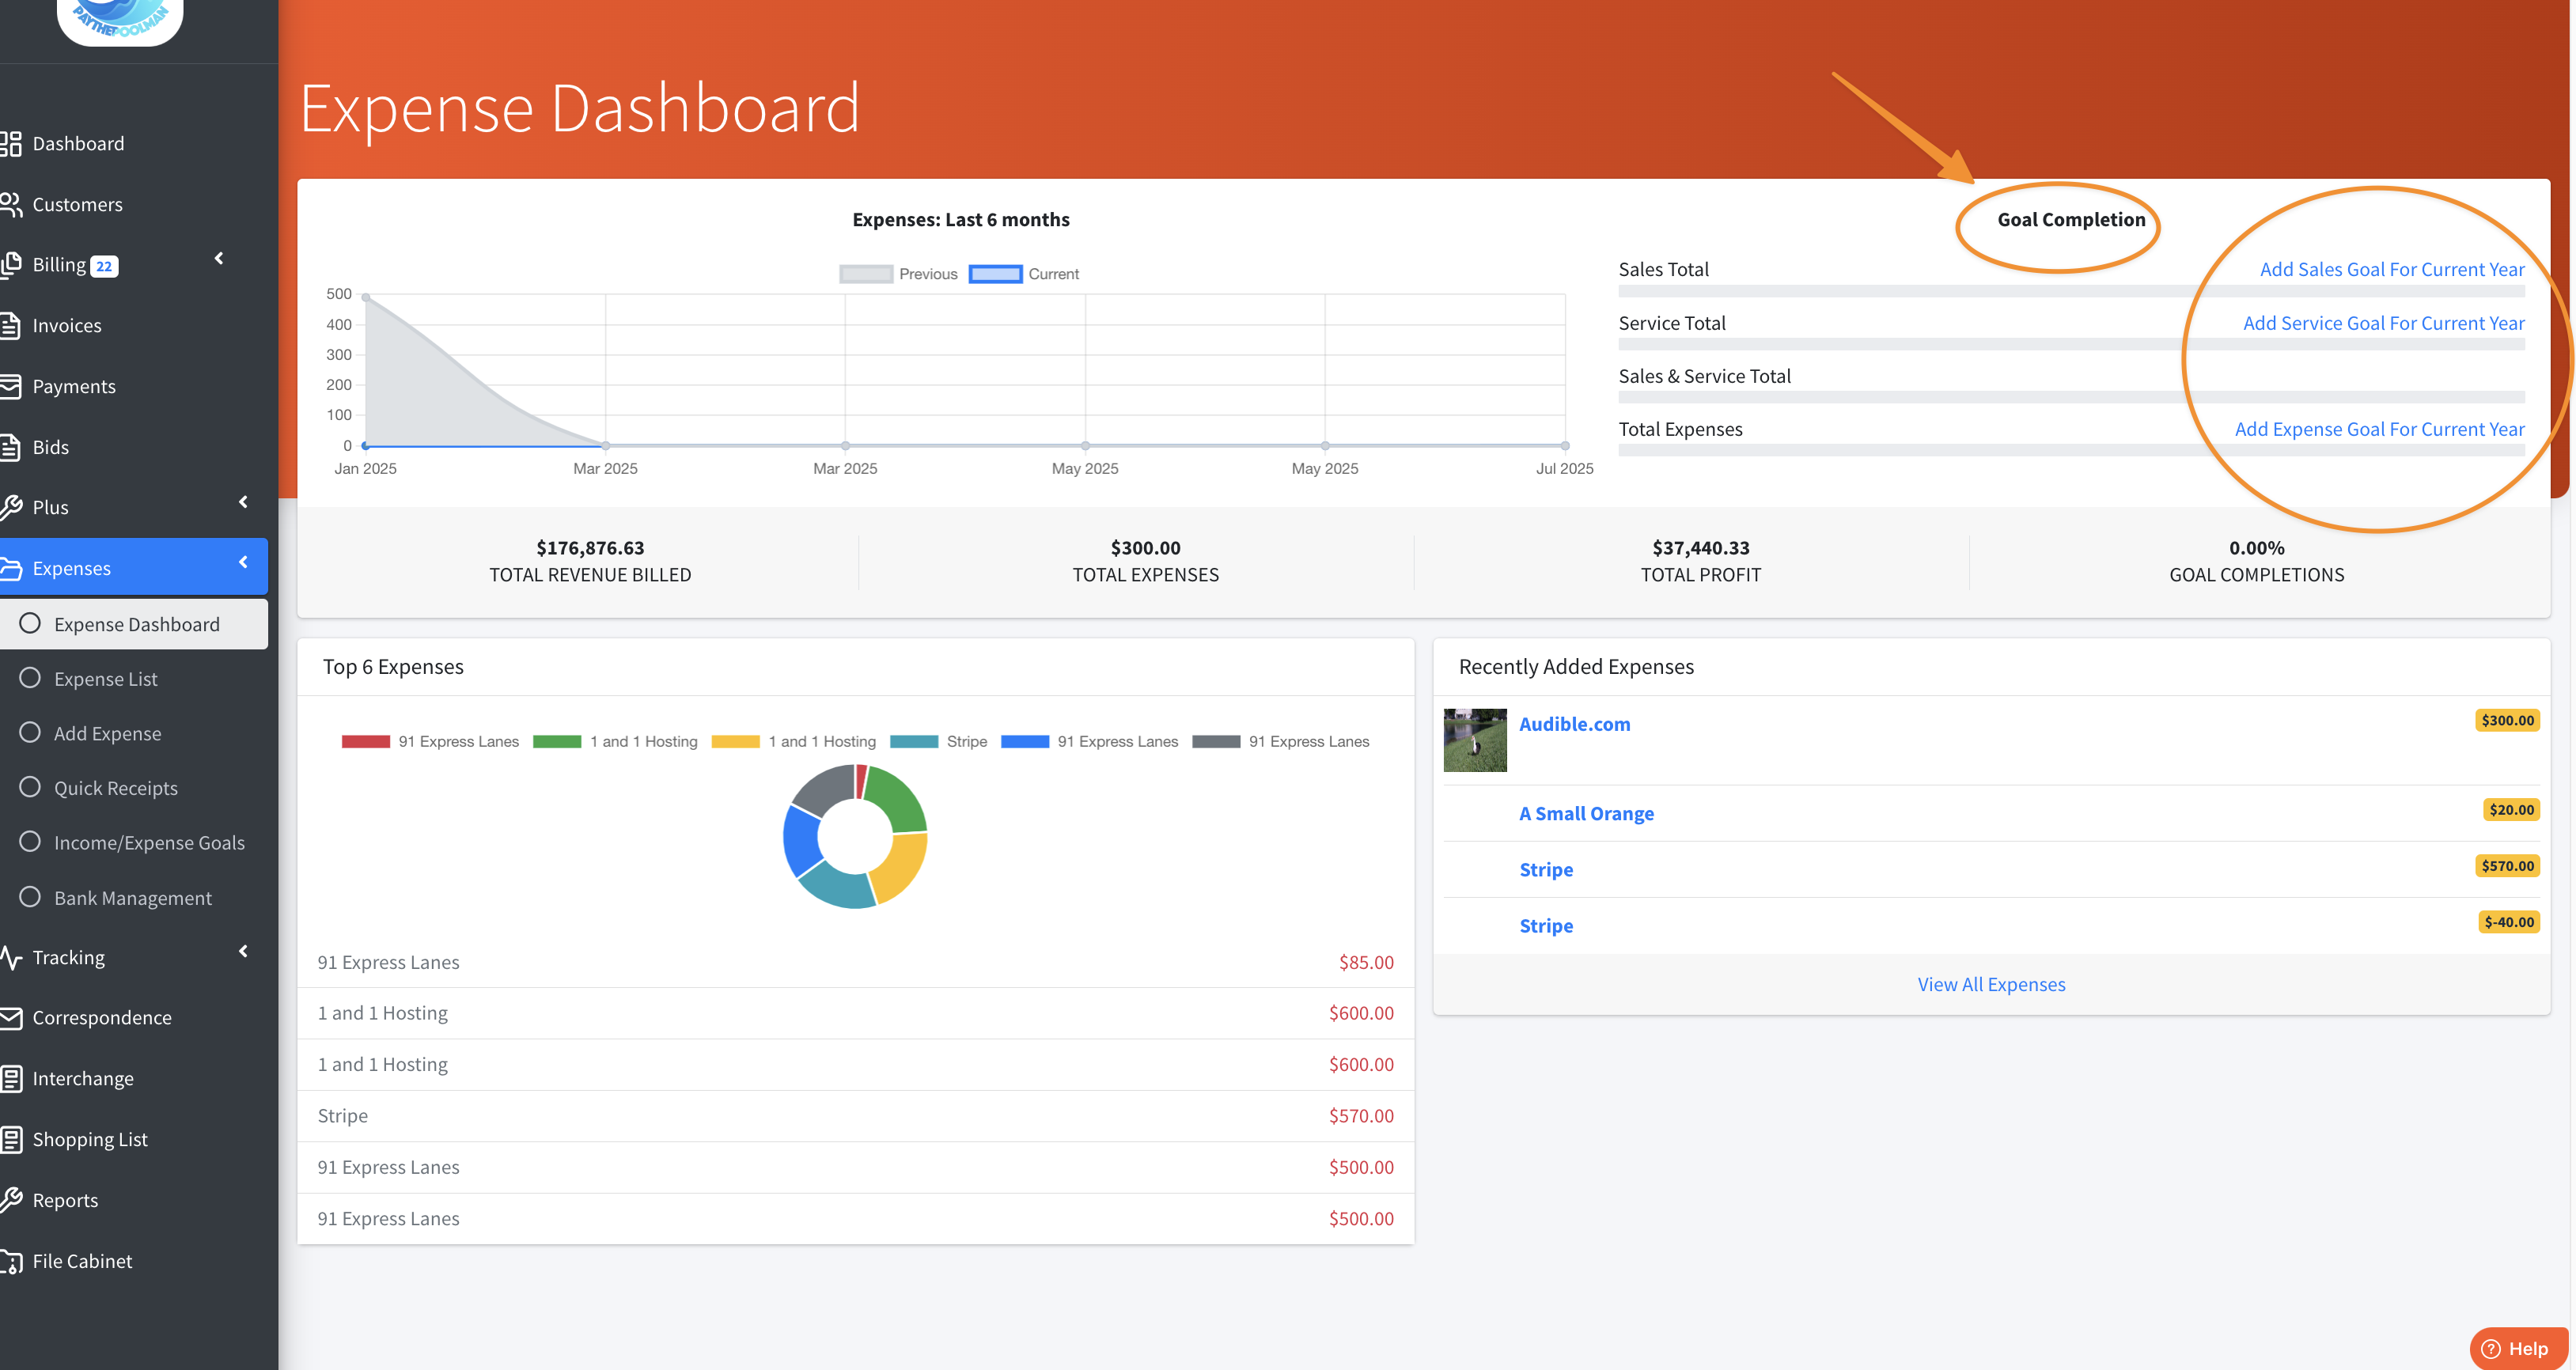Click the Tracking pulse icon

(11, 957)
